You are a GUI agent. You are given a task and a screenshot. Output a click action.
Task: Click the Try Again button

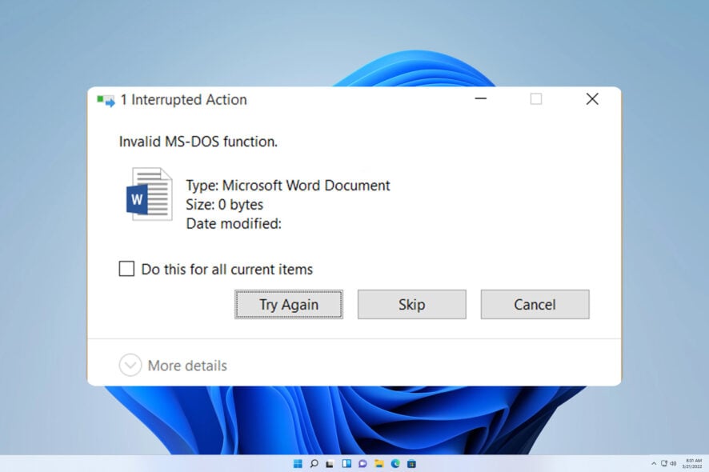click(x=288, y=304)
